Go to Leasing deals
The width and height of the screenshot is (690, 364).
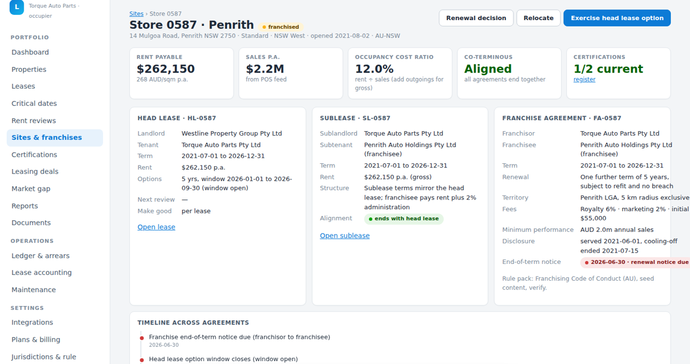tap(55, 171)
